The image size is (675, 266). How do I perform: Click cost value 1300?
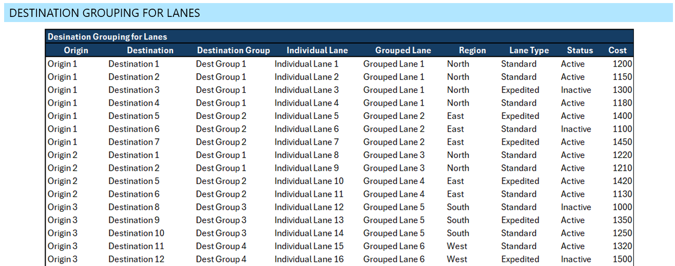pos(622,90)
